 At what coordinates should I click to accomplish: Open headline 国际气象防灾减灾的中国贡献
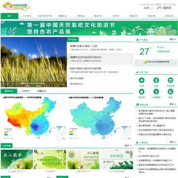pyautogui.click(x=86, y=68)
